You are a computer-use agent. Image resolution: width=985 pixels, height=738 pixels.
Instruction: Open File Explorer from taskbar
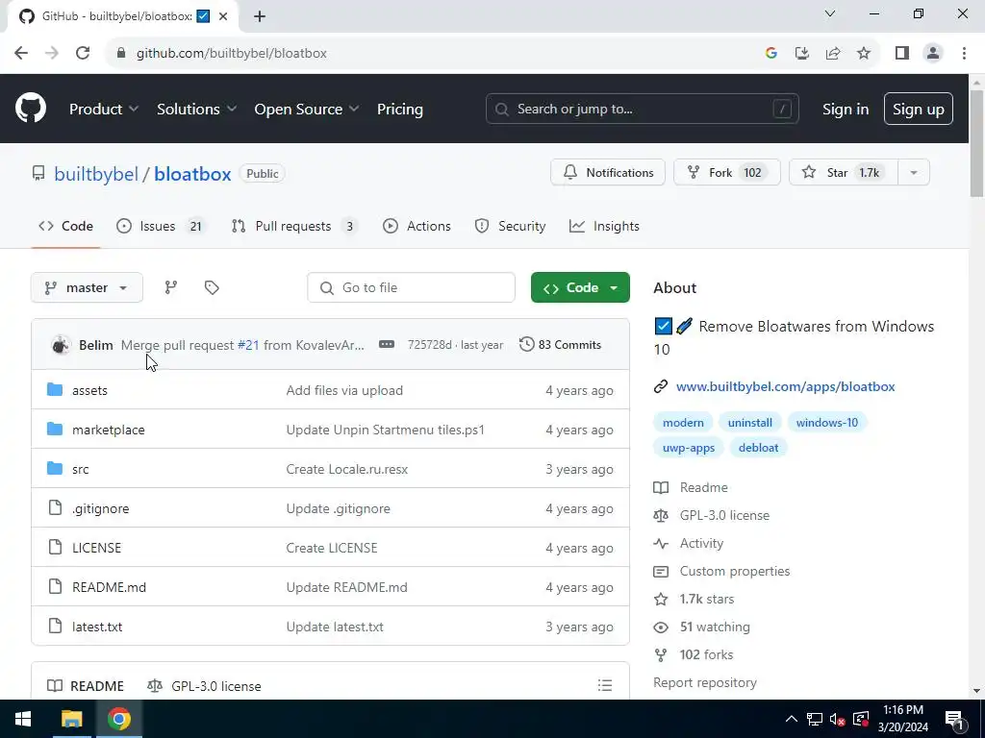point(71,719)
